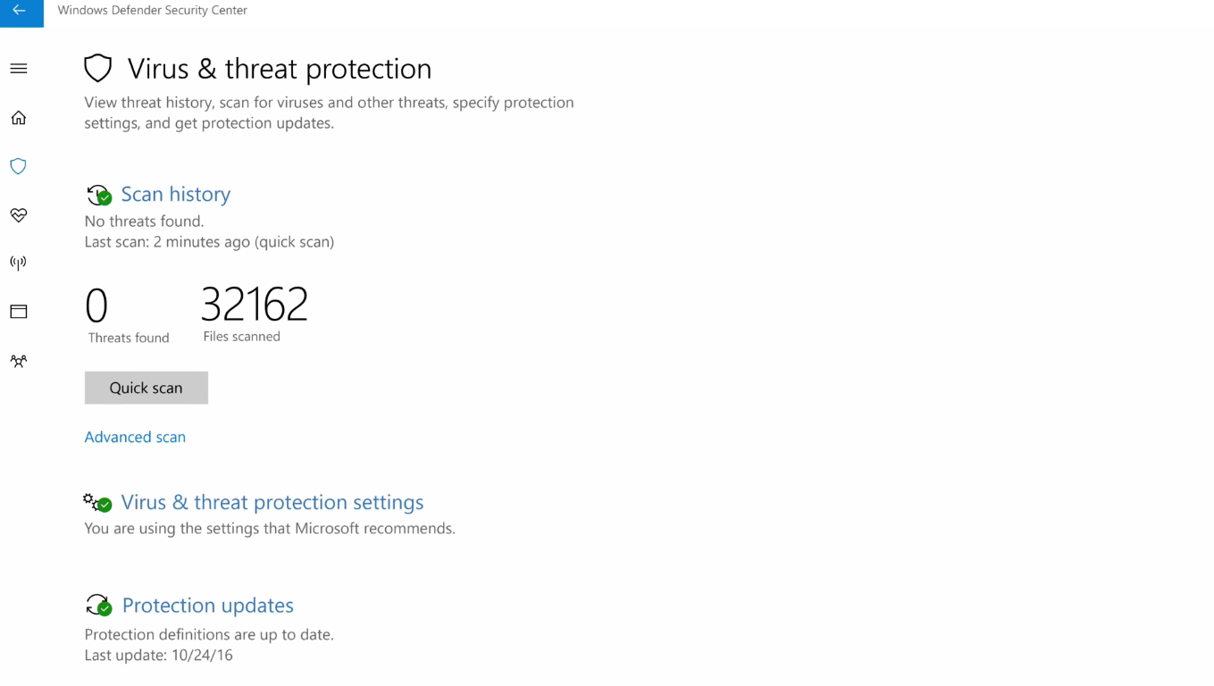Click the shield icon for Virus & threat protection
The height and width of the screenshot is (686, 1214).
(18, 166)
